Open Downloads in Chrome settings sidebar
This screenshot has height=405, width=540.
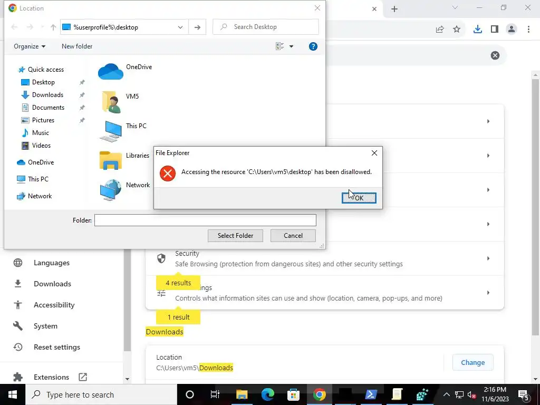pyautogui.click(x=52, y=284)
